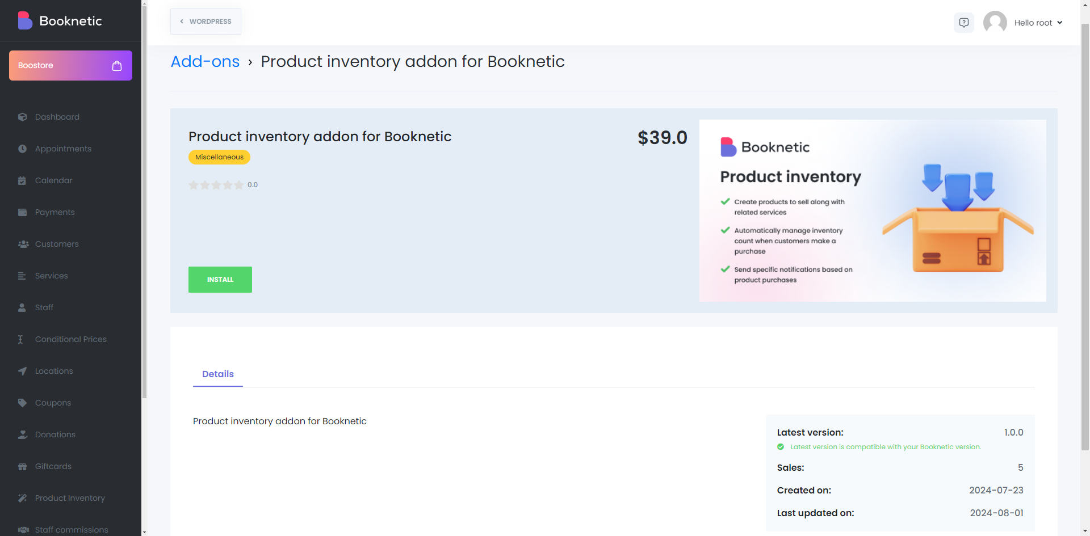The image size is (1090, 536).
Task: Click the 2024-07-23 created date
Action: click(996, 490)
